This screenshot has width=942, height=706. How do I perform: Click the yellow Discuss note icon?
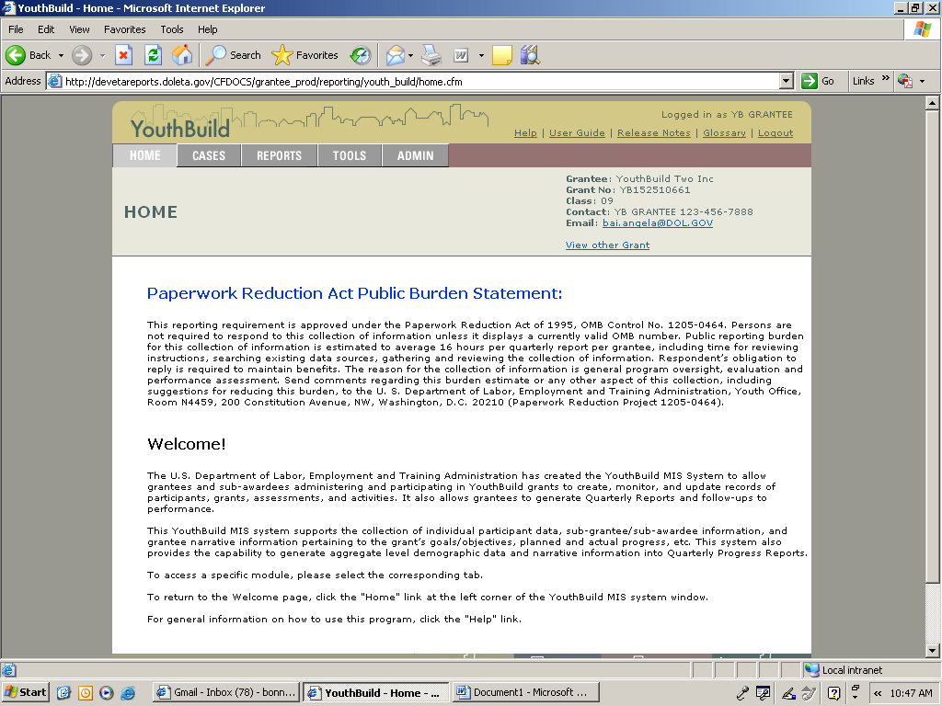(502, 55)
